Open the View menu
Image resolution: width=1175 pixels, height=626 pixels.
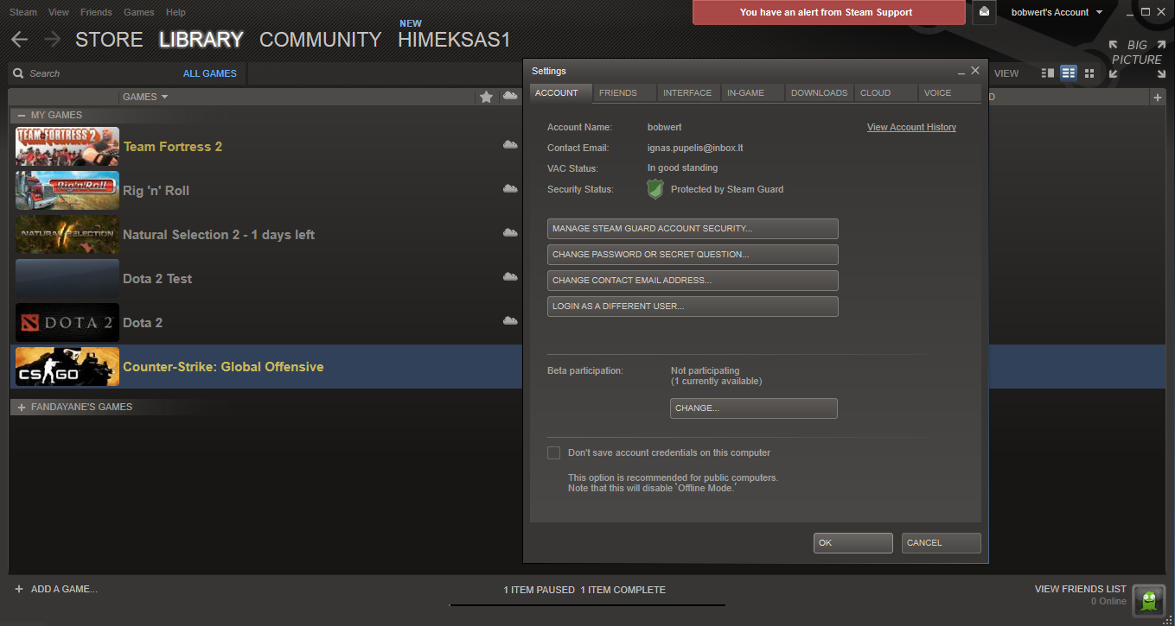(x=59, y=12)
